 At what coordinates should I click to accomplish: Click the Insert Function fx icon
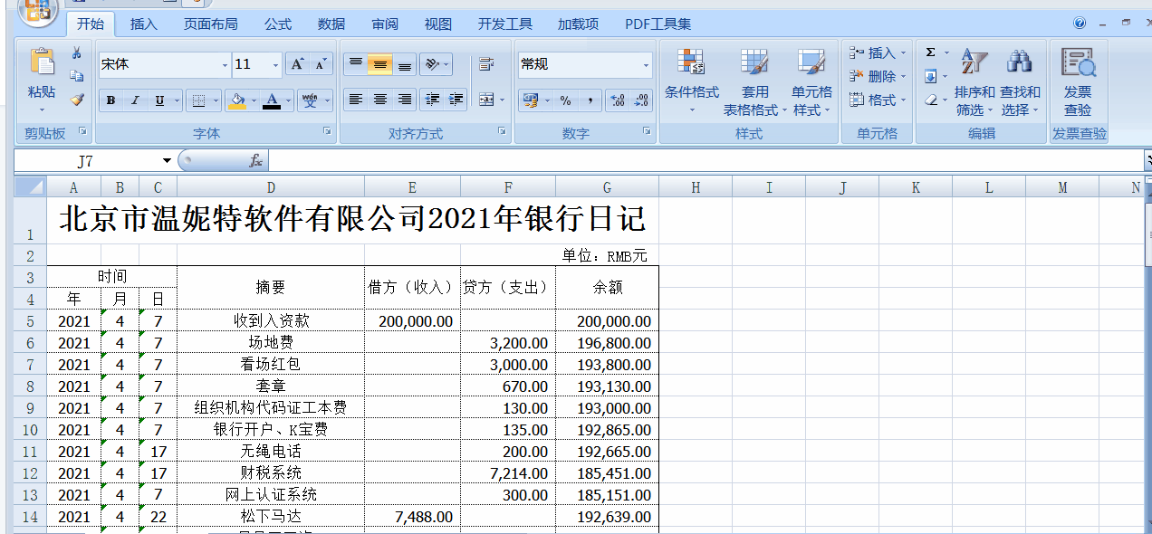point(254,160)
